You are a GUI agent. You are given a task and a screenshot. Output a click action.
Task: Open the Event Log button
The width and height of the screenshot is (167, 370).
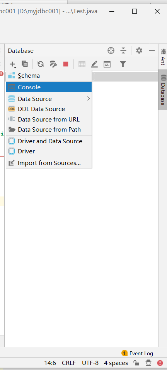(x=137, y=353)
